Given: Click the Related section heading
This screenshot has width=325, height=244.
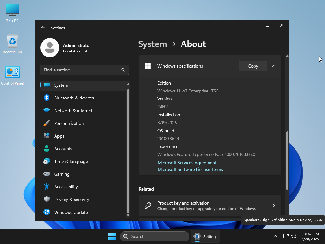Looking at the screenshot, I should (146, 189).
